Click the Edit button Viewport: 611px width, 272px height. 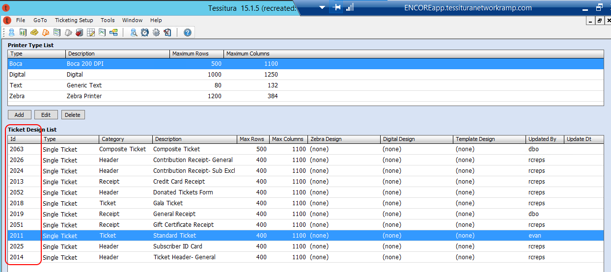tap(46, 115)
